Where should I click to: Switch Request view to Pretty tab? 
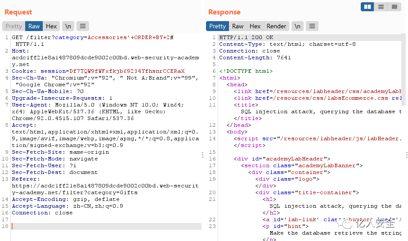click(x=14, y=26)
